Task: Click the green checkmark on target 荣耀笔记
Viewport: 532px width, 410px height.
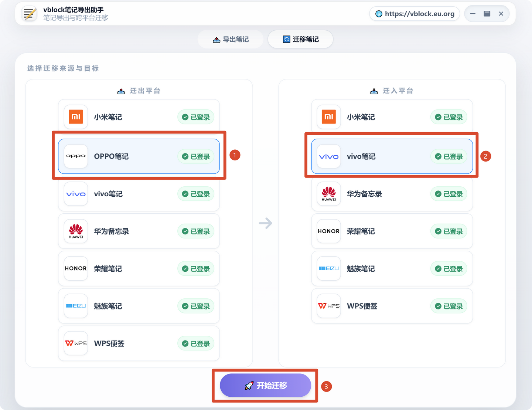Action: [x=438, y=231]
